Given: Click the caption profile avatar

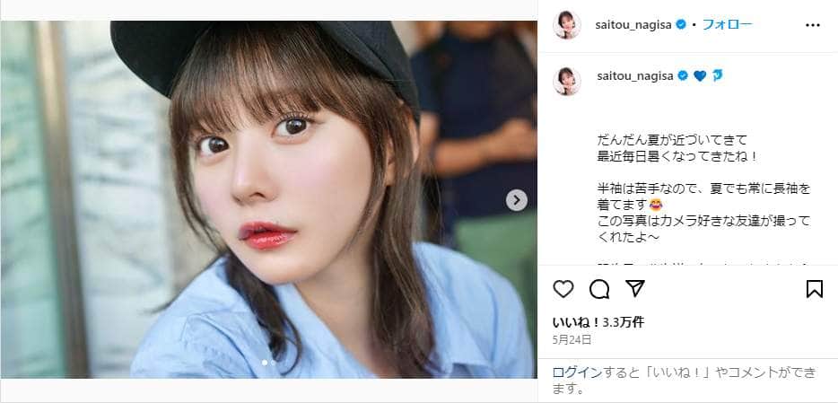Looking at the screenshot, I should [566, 82].
